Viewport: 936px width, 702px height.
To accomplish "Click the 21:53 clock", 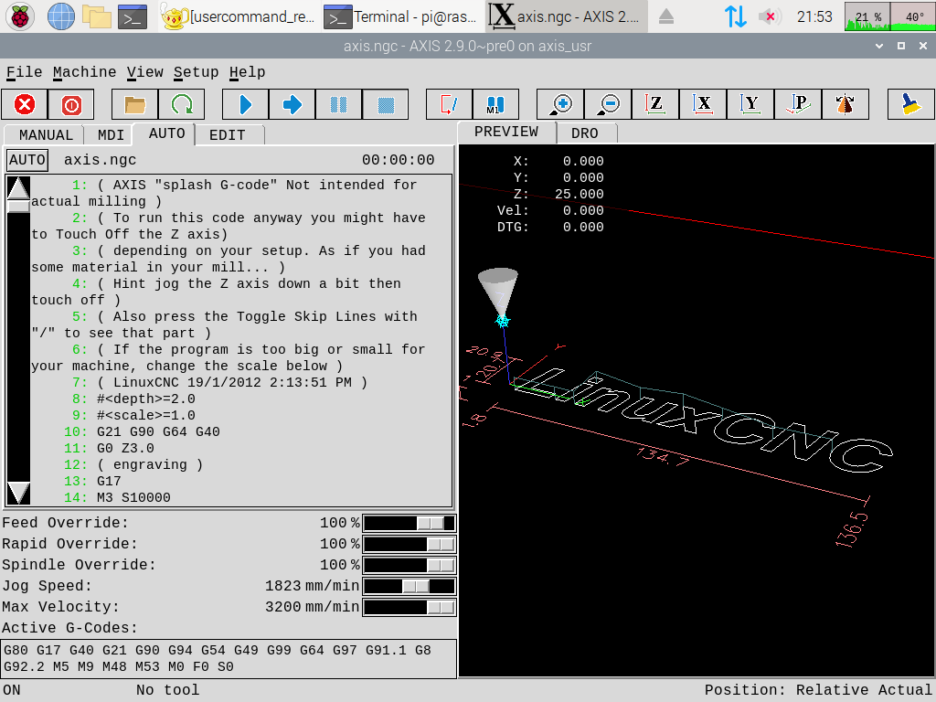I will coord(814,16).
